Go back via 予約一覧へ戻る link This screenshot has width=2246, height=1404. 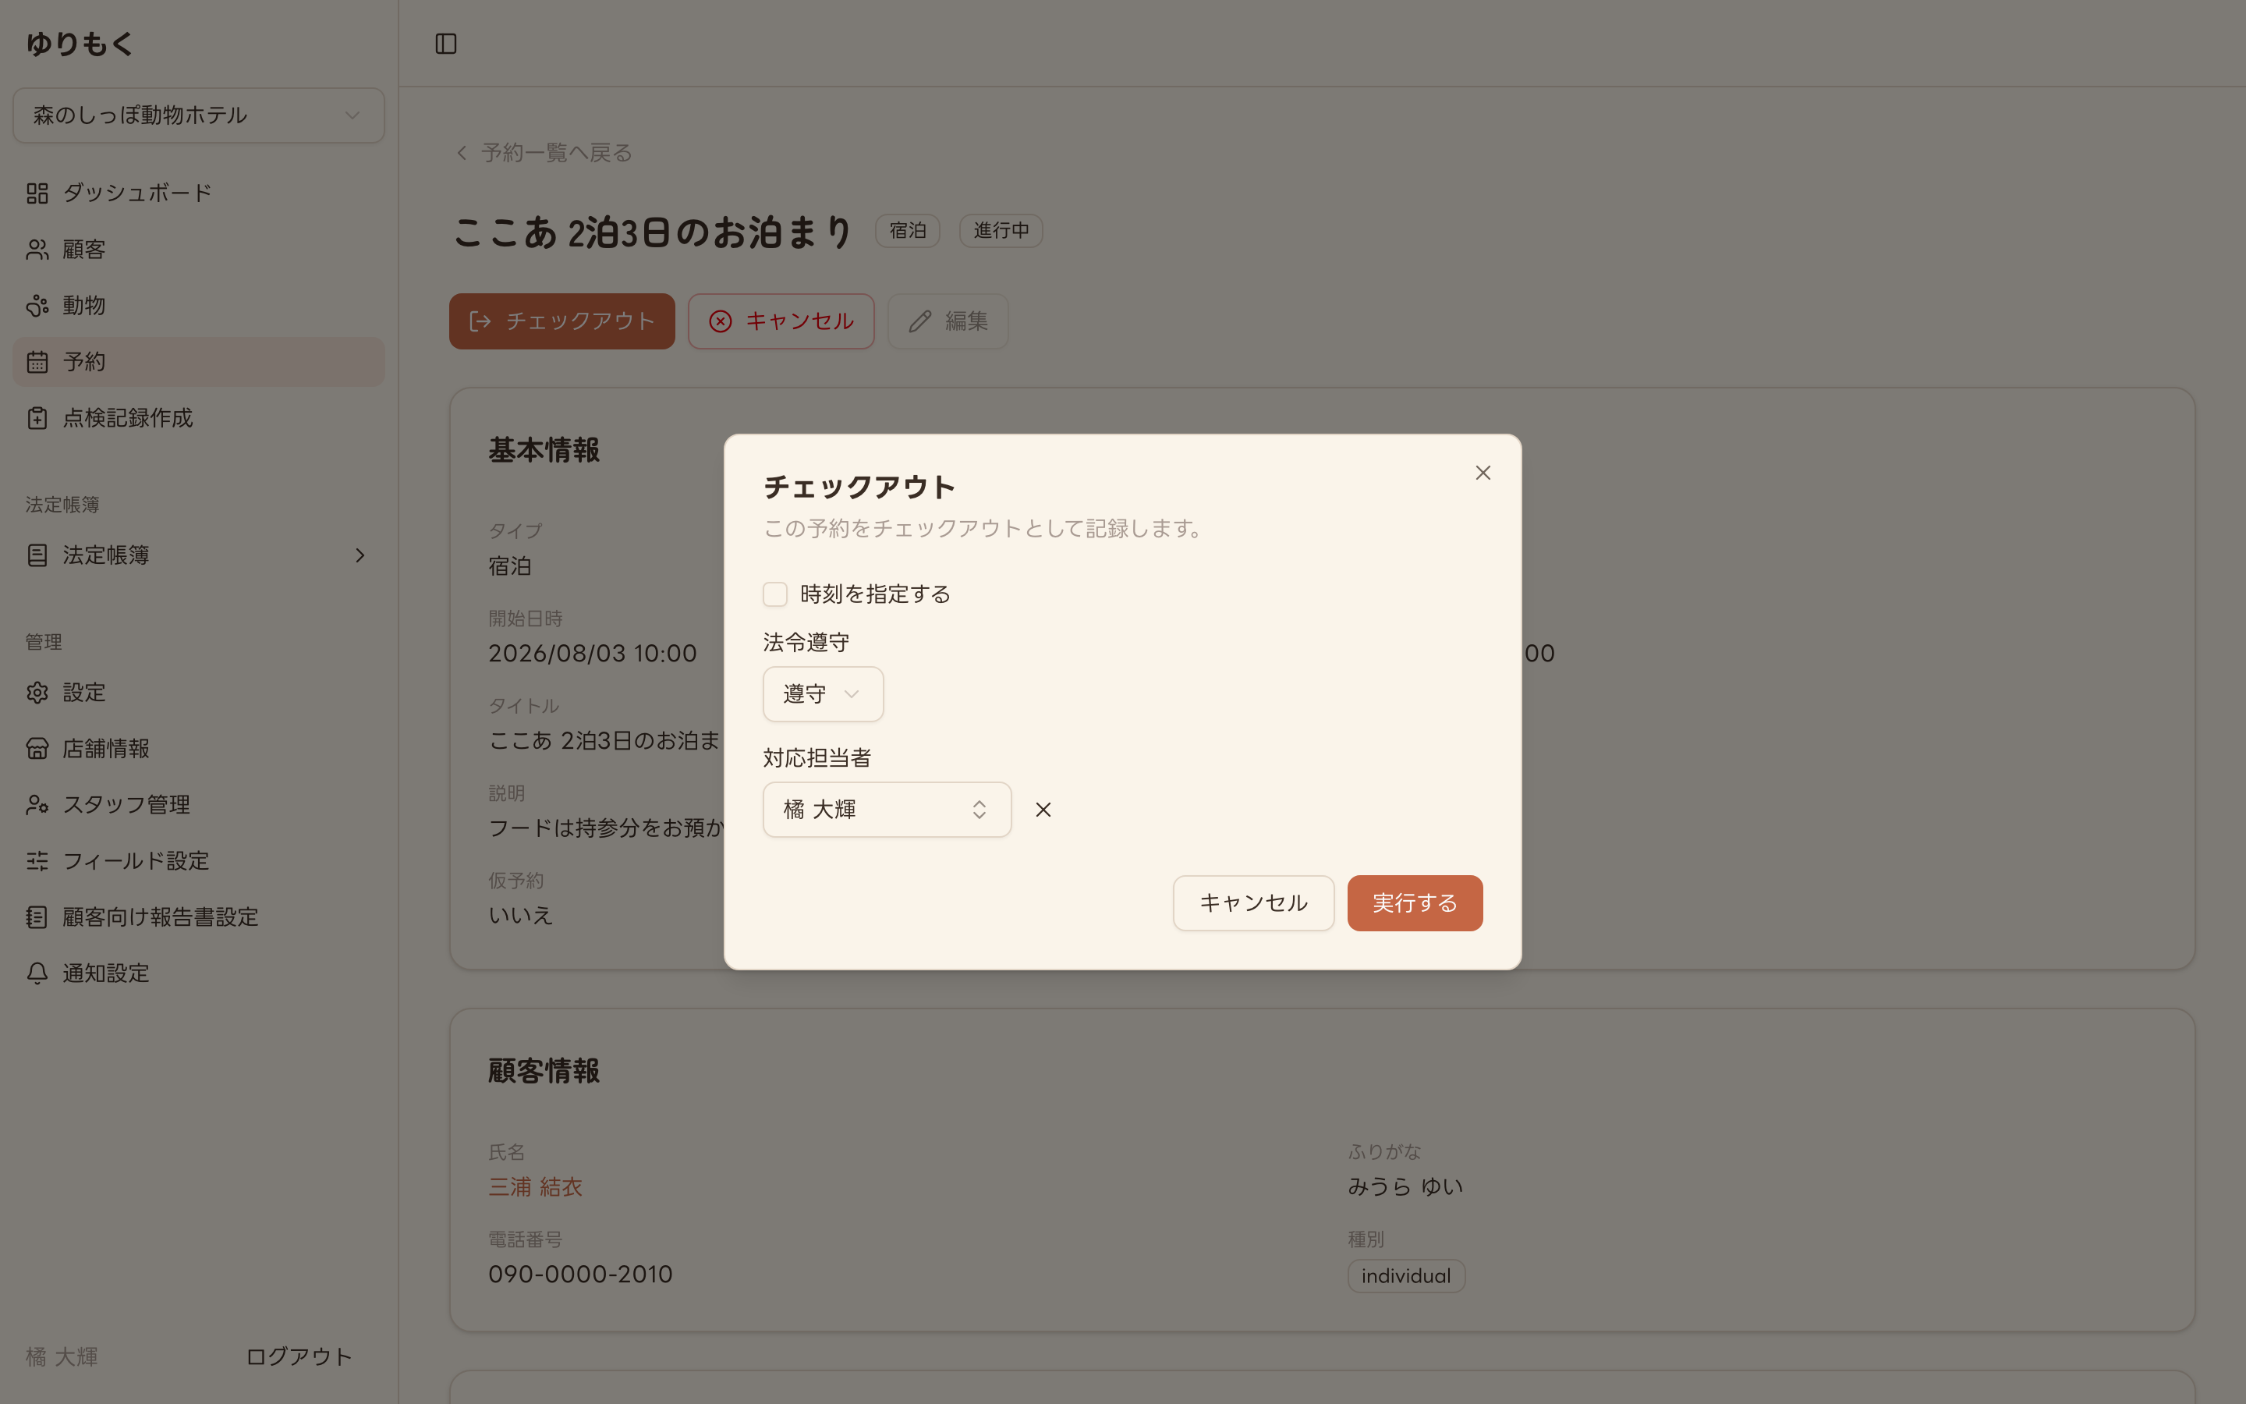(544, 152)
